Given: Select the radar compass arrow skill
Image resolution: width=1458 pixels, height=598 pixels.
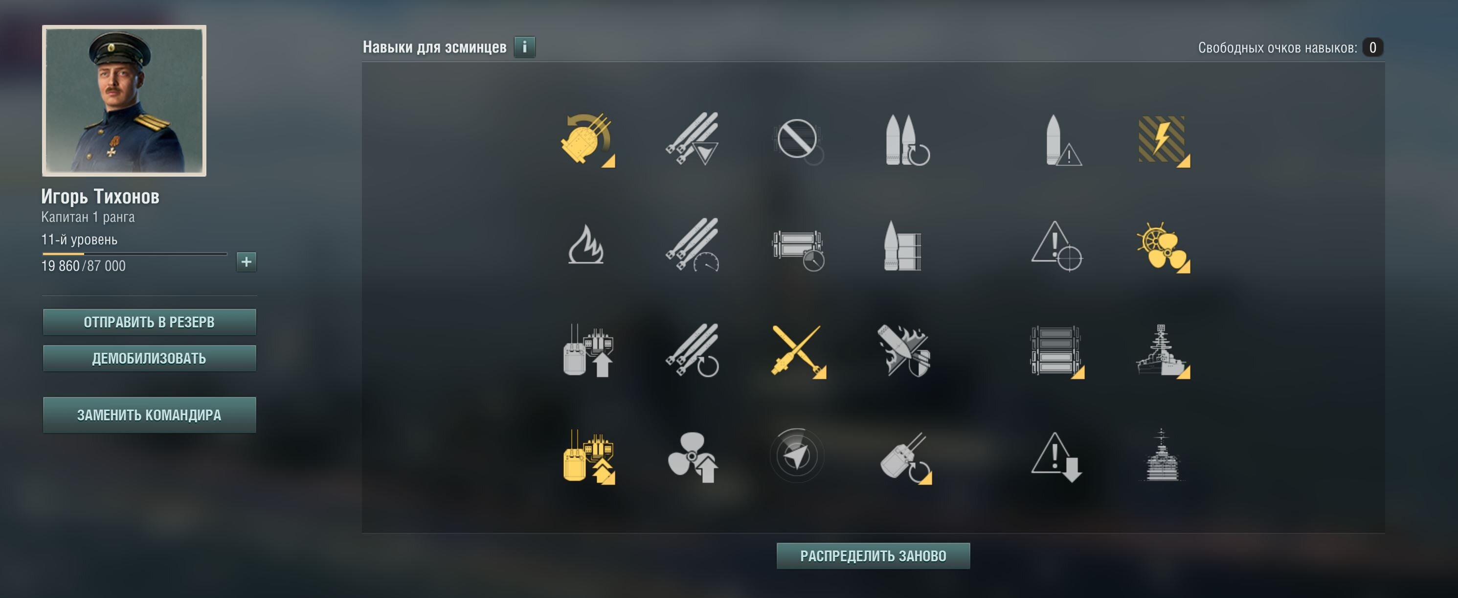Looking at the screenshot, I should [x=797, y=456].
